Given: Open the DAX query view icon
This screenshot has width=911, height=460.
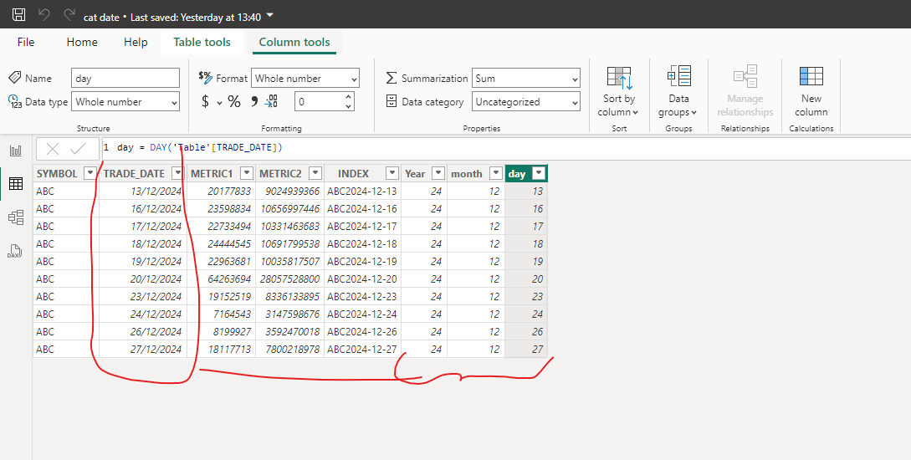Looking at the screenshot, I should coord(14,251).
